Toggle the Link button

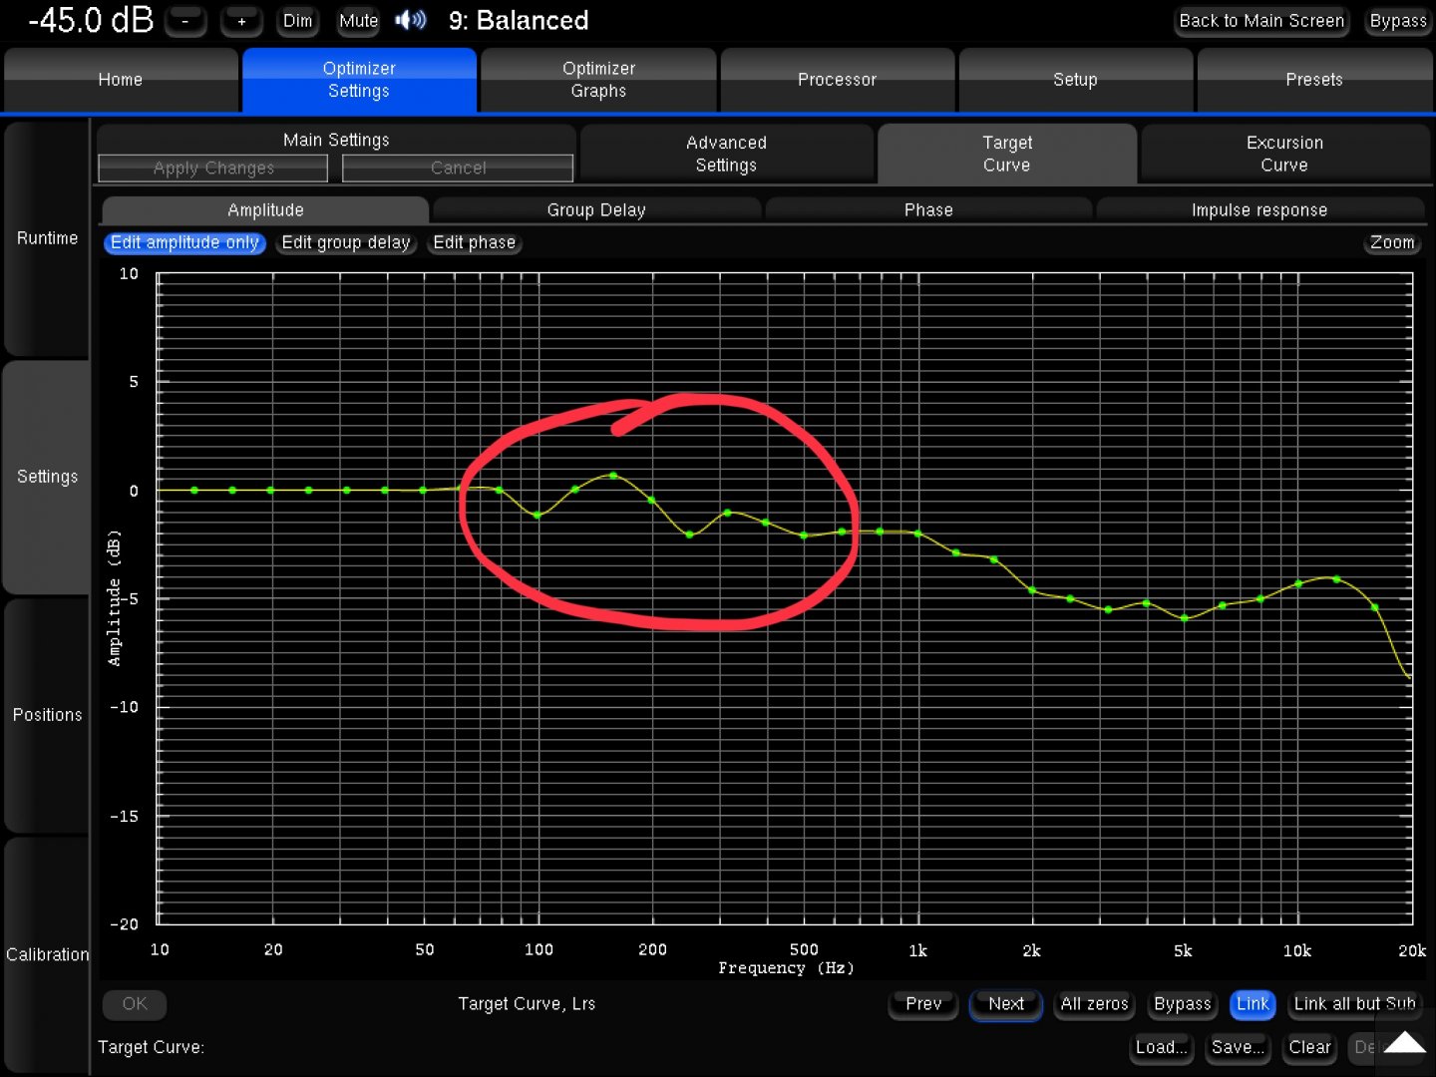click(1253, 1004)
